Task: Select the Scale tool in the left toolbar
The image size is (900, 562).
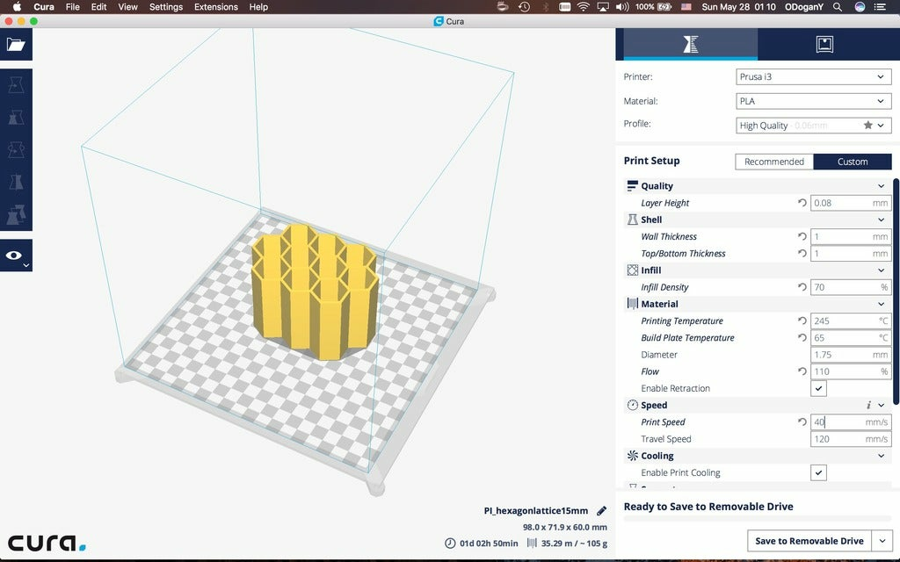Action: tap(16, 118)
